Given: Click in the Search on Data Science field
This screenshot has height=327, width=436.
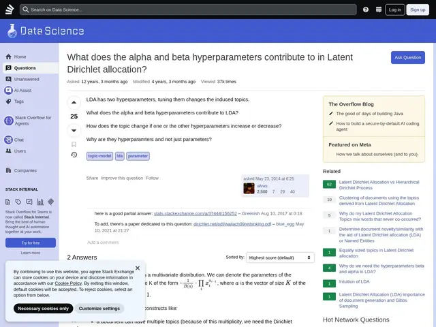Looking at the screenshot, I should pyautogui.click(x=188, y=10).
